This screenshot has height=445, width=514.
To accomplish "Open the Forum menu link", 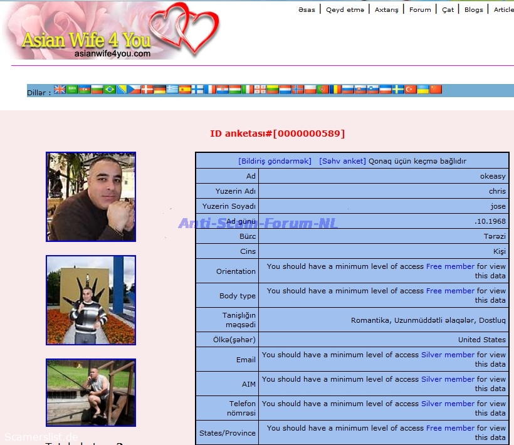I will 420,9.
